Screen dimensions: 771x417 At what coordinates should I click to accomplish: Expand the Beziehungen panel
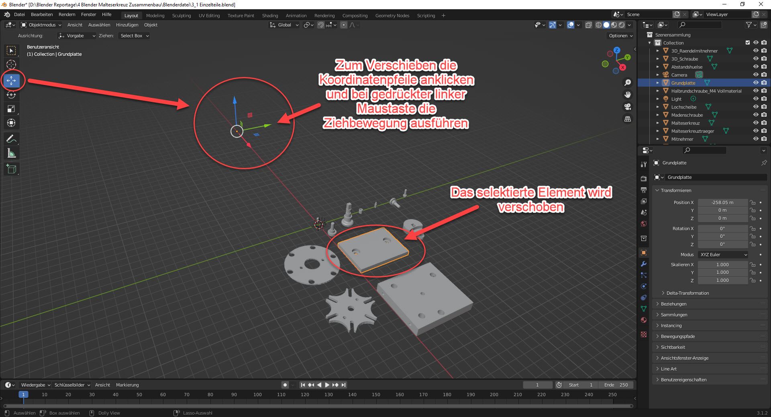pos(674,304)
